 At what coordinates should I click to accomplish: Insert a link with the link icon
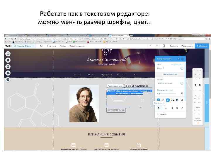182,100
